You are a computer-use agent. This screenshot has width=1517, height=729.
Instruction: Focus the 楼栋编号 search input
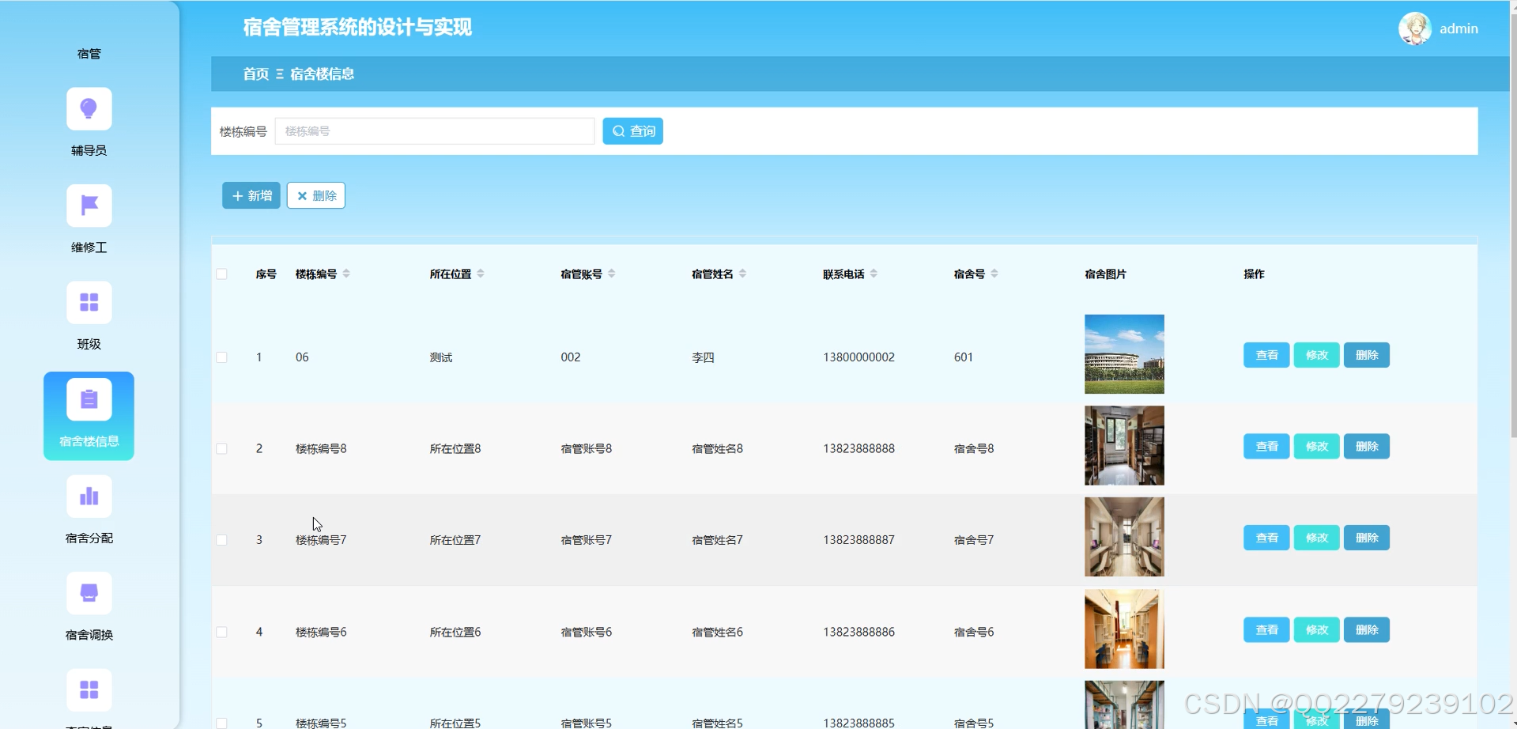[435, 131]
